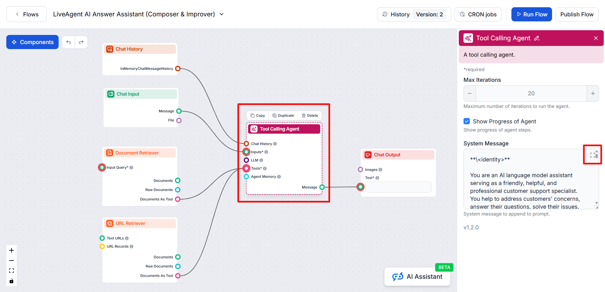Toggle the canvas lock icon

pos(12,281)
